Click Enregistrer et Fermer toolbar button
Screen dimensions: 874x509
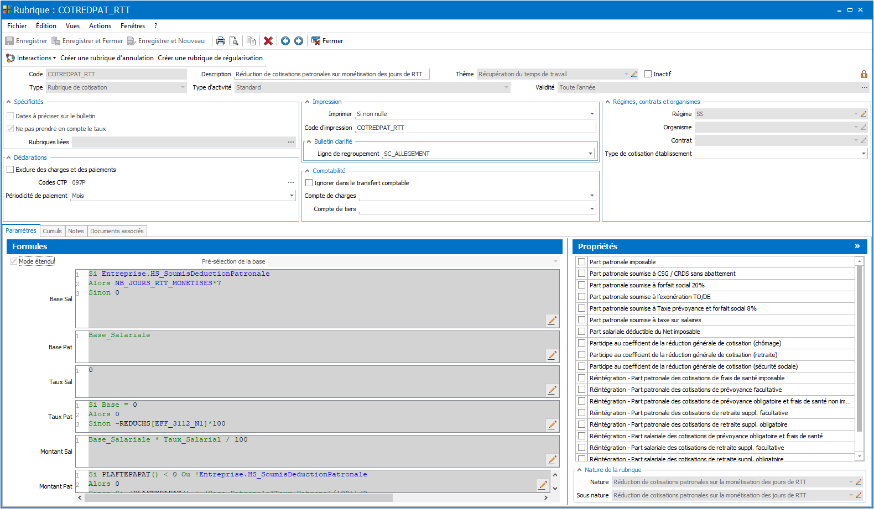point(87,41)
